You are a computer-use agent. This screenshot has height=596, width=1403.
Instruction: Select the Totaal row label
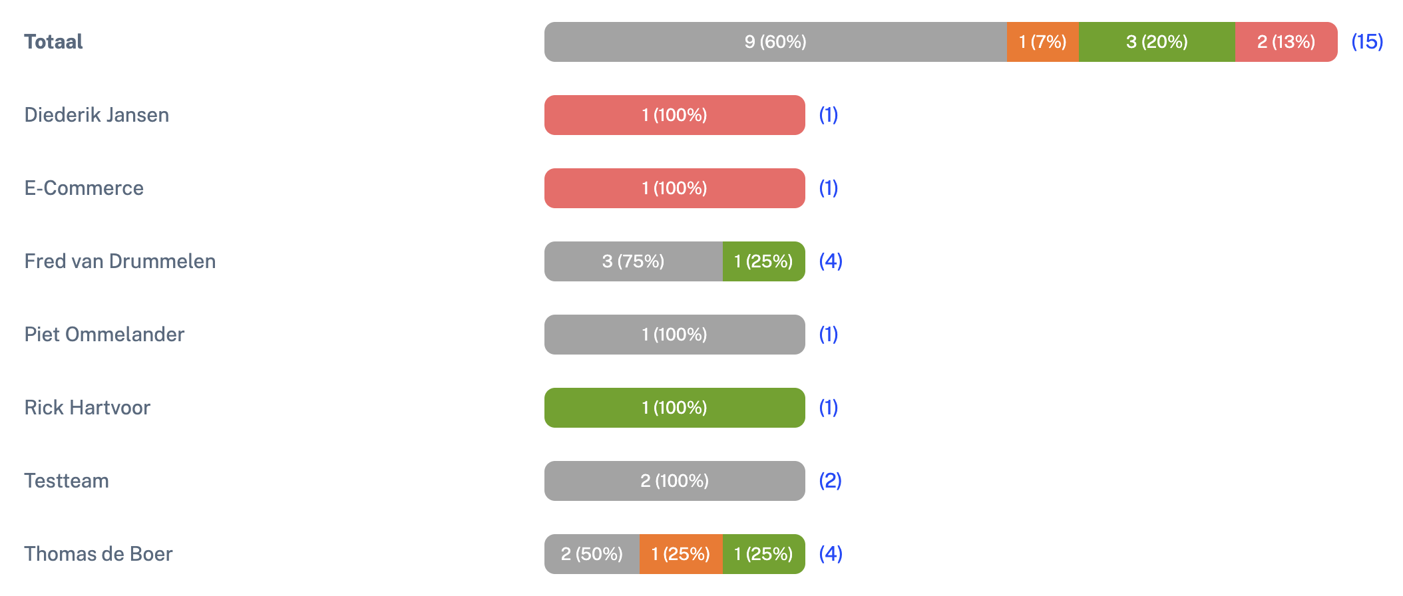[x=53, y=42]
